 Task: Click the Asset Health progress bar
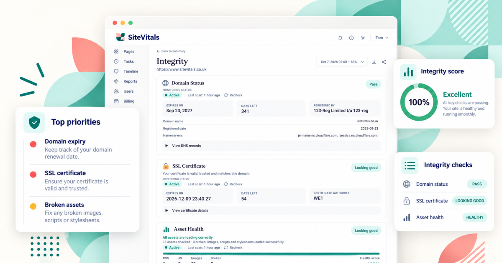271,253
